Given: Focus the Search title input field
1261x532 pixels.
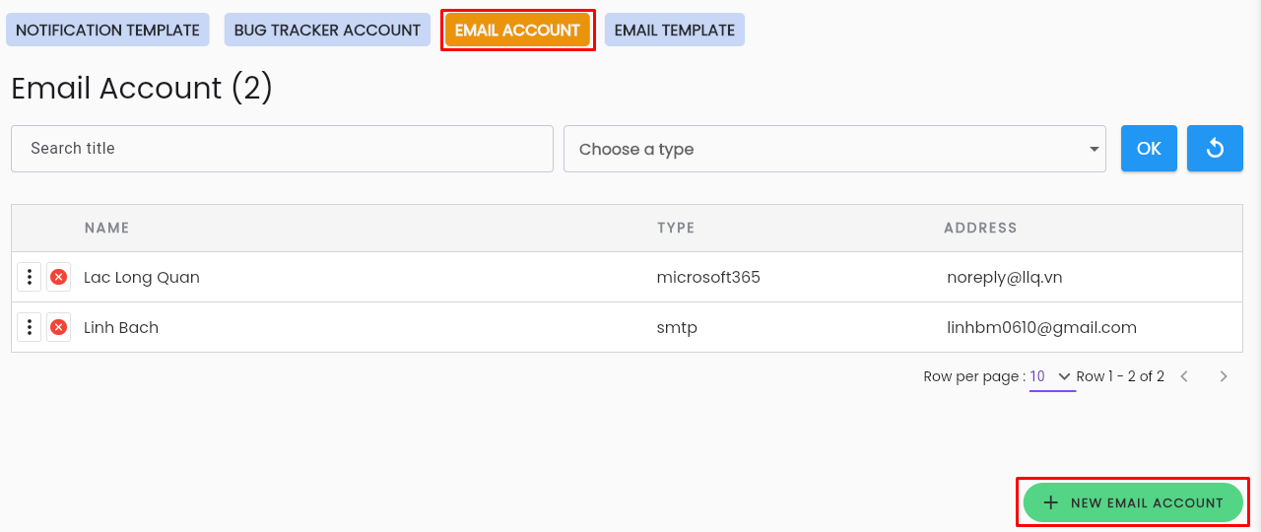Looking at the screenshot, I should click(282, 149).
